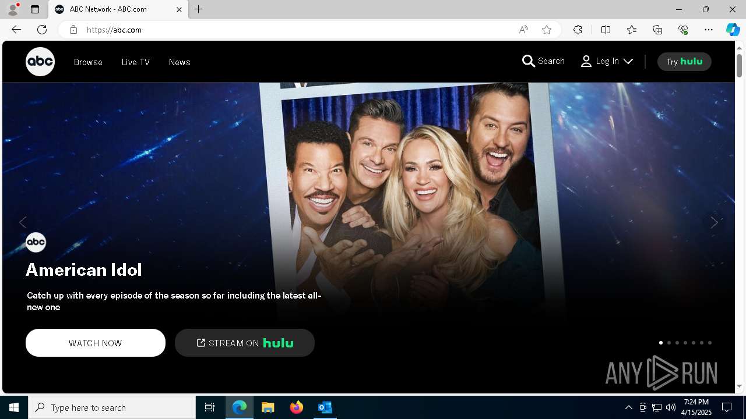Click the user profile icon beside Log In
746x419 pixels.
586,61
